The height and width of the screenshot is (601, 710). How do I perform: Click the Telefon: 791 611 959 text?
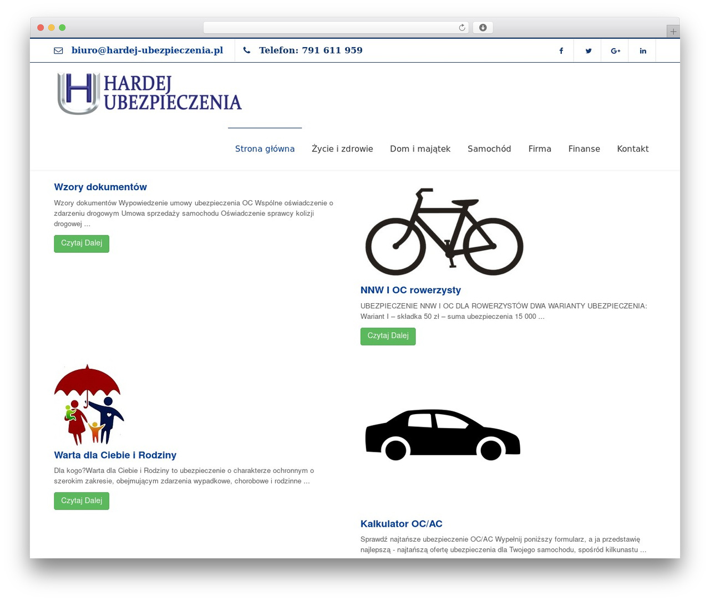click(311, 50)
